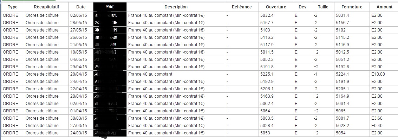Sort by the Amount column header
This screenshot has height=140, width=398.
(x=384, y=7)
